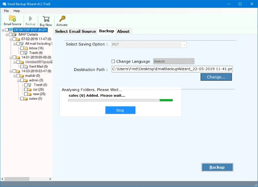This screenshot has width=258, height=187.
Task: Collapse the admin (0) node
Action: click(18, 81)
